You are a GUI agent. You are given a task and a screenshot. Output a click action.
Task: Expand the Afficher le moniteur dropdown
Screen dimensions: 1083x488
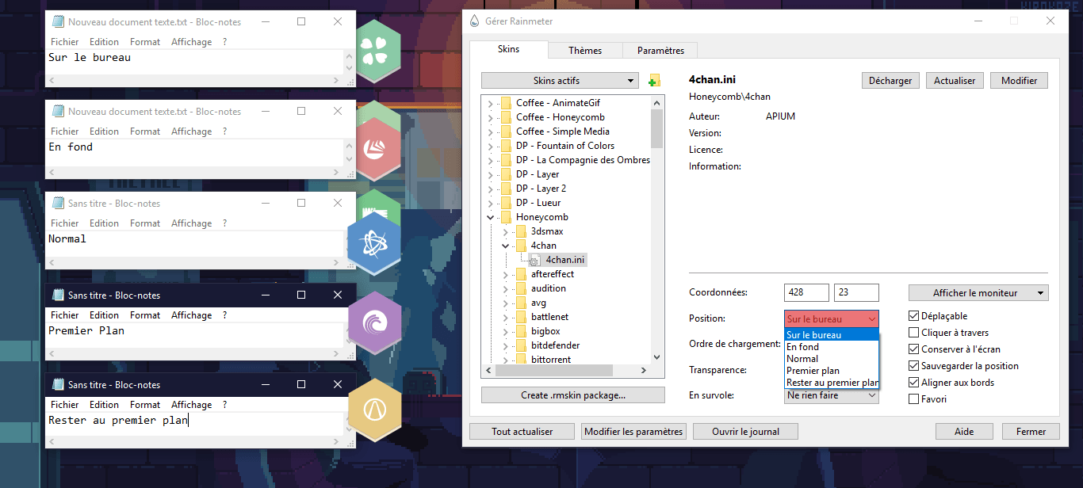pos(978,293)
